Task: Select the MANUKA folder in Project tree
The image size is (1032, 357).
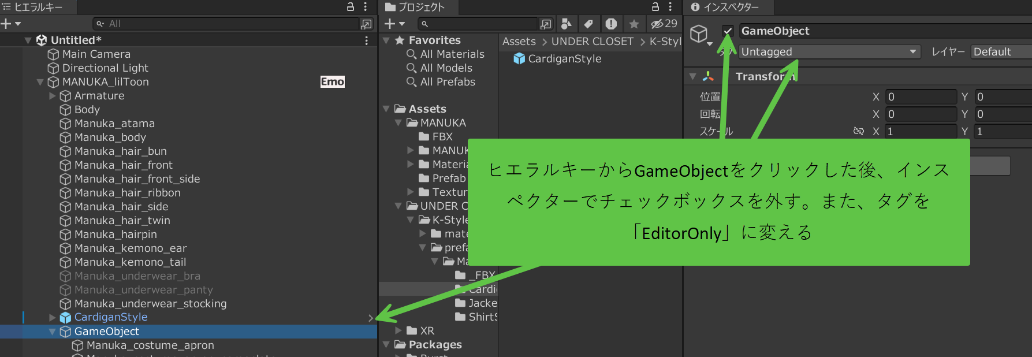Action: [x=443, y=123]
